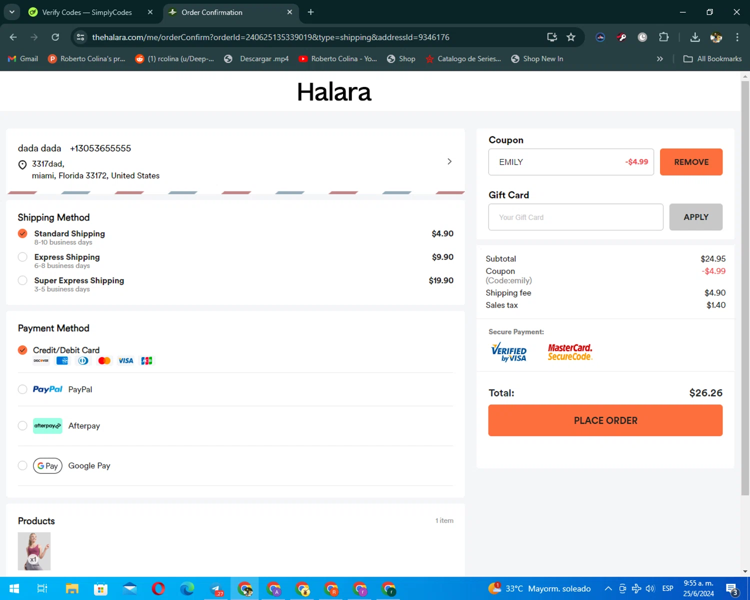Choose PayPal as payment method
The height and width of the screenshot is (600, 750).
pos(22,389)
